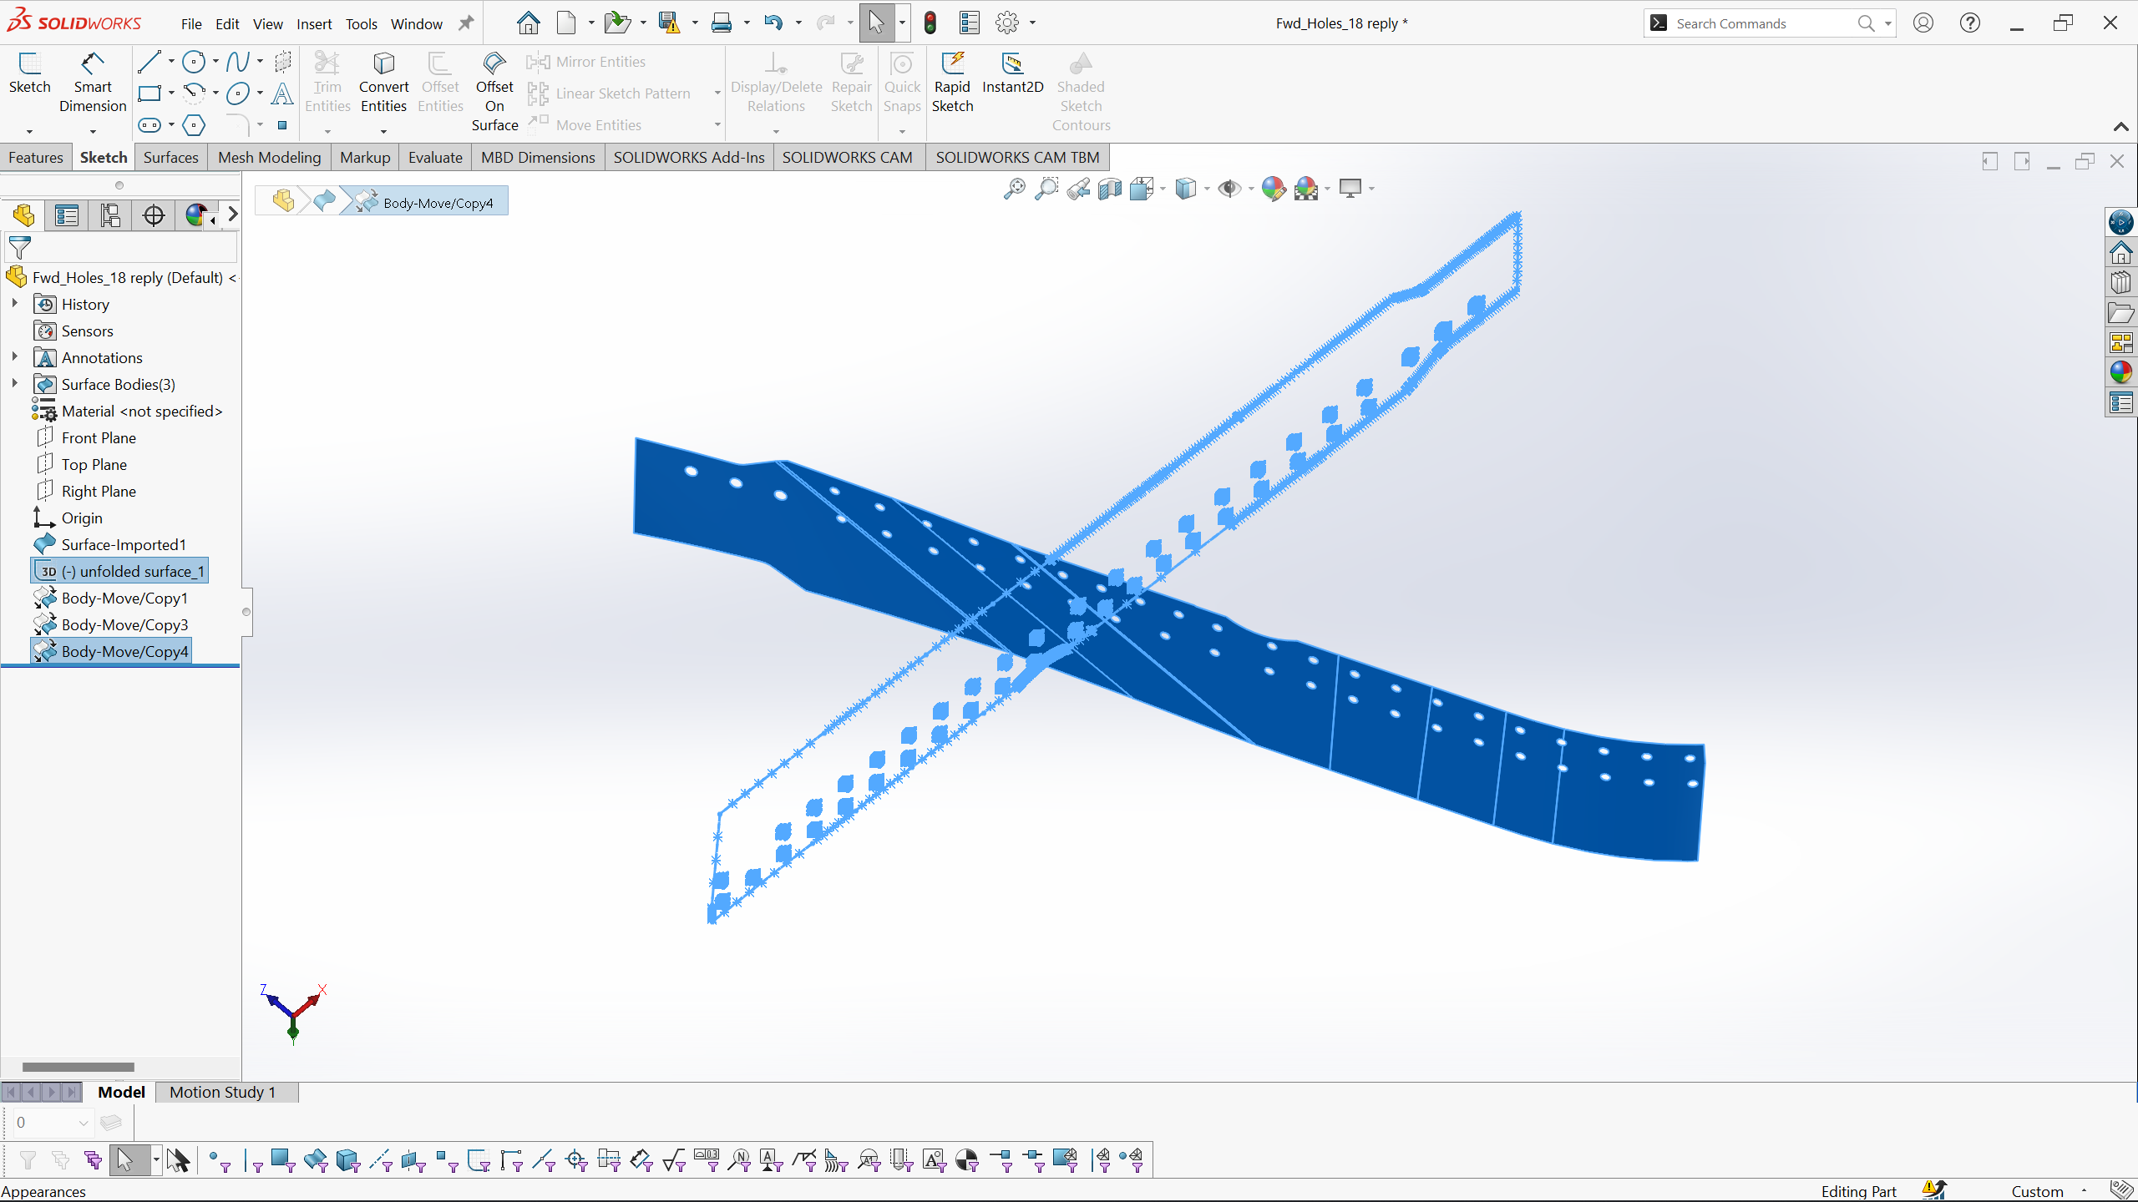Select the Smart Dimension tool
The image size is (2138, 1202).
(92, 83)
